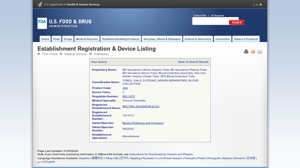Open the Radiation-Emitting Products tab
This screenshot has height=168, width=300.
click(x=120, y=39)
